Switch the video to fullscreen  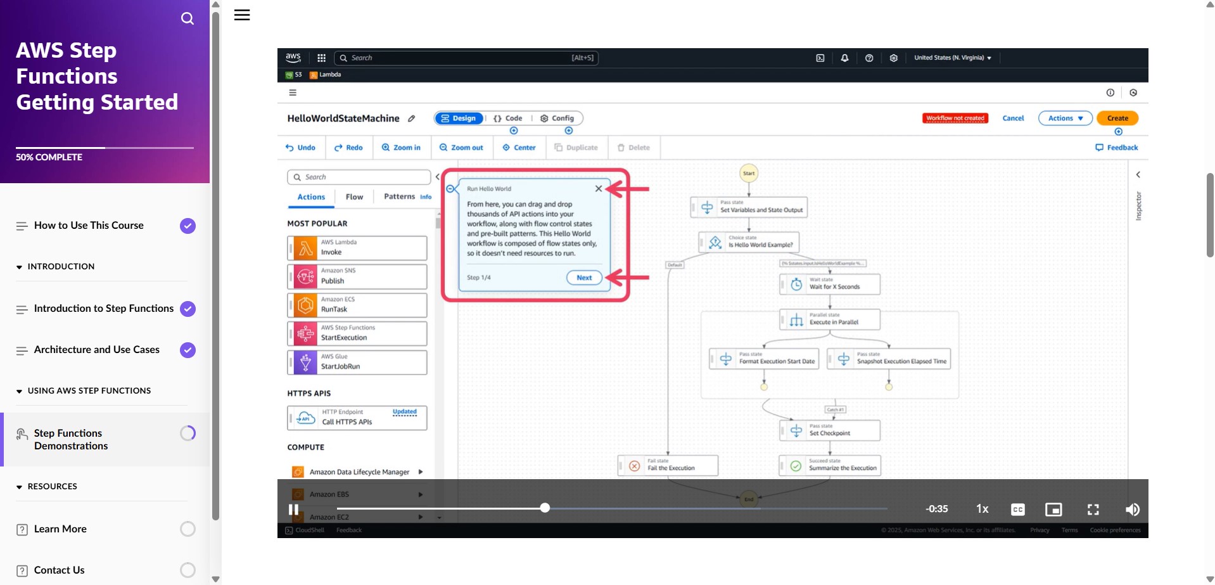coord(1093,510)
